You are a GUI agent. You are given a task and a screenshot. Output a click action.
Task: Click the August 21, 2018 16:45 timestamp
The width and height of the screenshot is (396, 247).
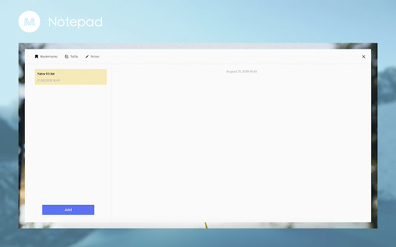(241, 72)
